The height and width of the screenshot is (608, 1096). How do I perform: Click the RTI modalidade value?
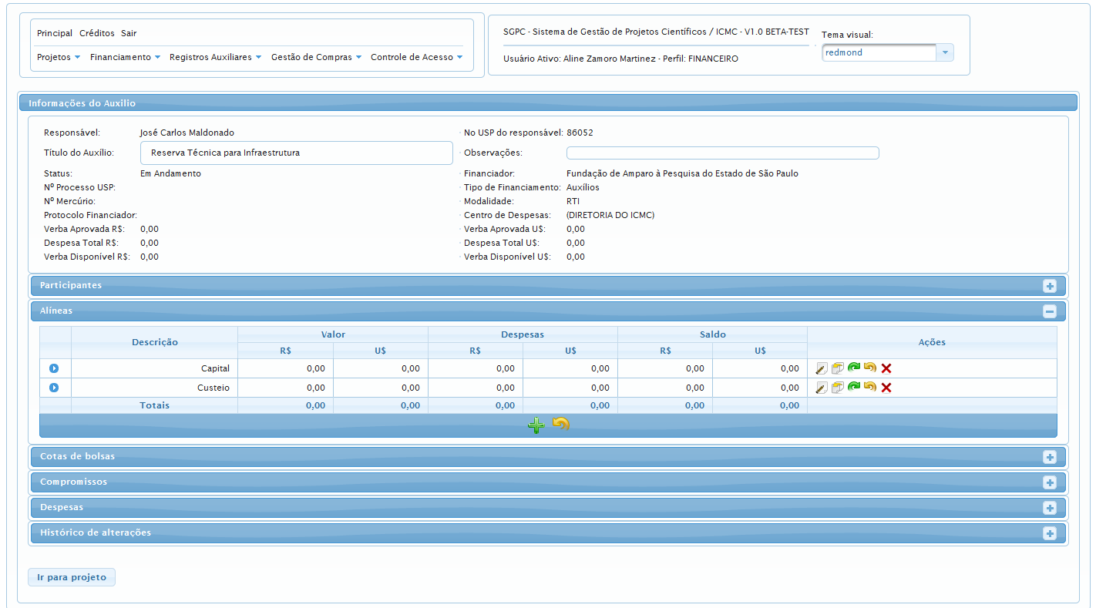pyautogui.click(x=573, y=201)
